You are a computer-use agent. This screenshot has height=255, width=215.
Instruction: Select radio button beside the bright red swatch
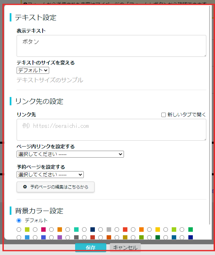(117, 229)
